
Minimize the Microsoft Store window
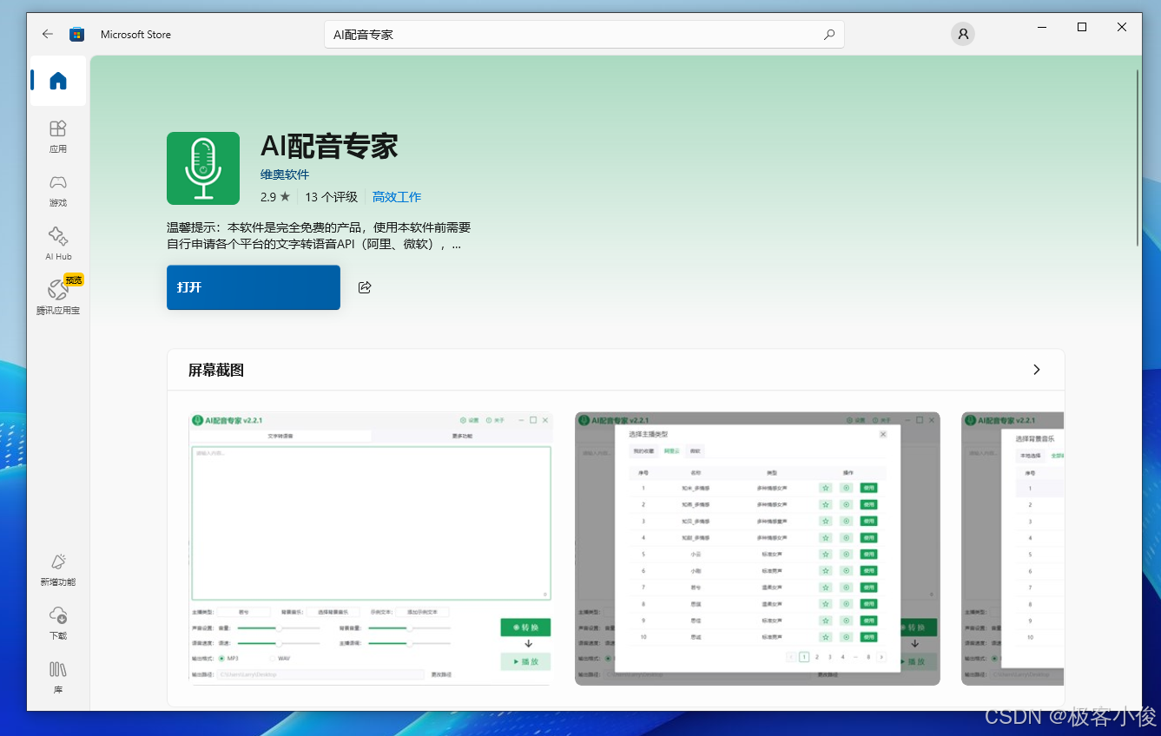(1042, 27)
